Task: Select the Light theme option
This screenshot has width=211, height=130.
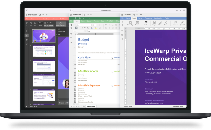Action: pyautogui.click(x=59, y=29)
